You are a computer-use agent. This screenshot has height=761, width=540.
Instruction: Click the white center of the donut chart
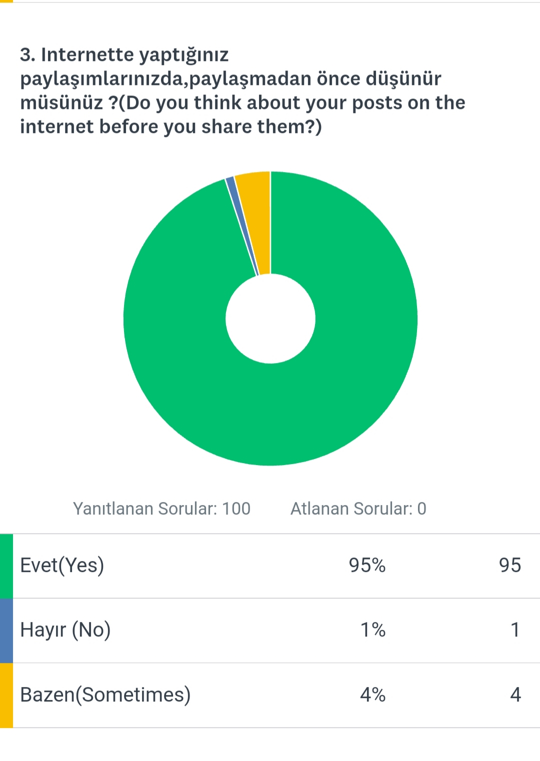point(270,318)
